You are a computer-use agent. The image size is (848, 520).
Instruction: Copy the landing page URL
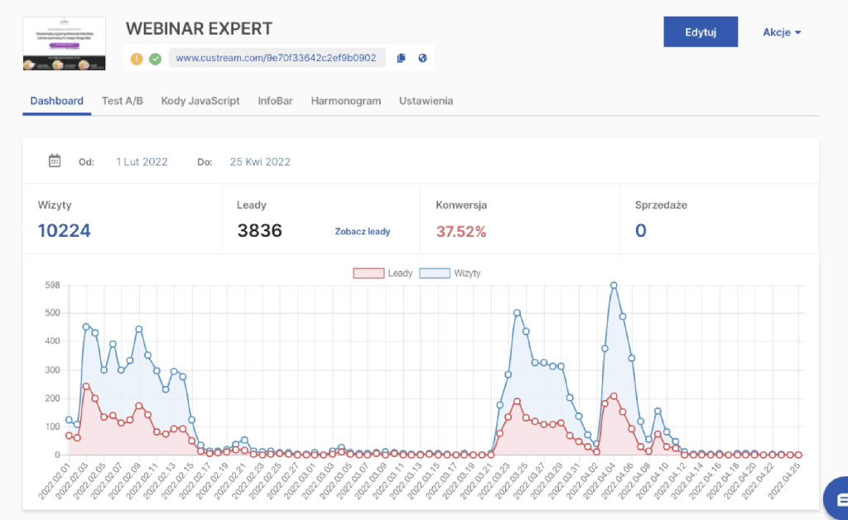402,58
